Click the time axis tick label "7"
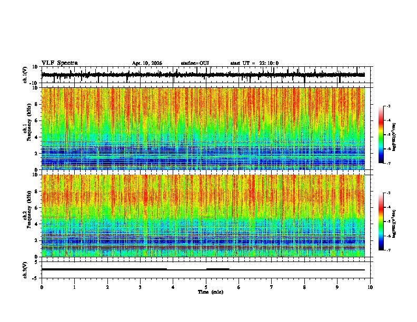This screenshot has height=322, width=417. click(x=272, y=287)
